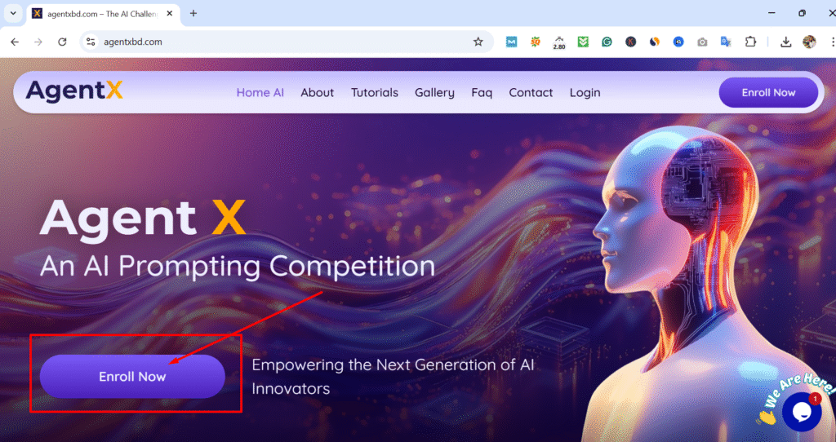Bookmark this page with the star icon
The image size is (836, 442).
[x=478, y=42]
